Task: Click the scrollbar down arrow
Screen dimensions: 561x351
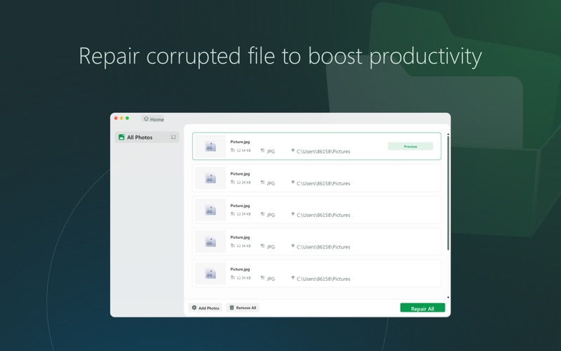Action: [x=448, y=297]
